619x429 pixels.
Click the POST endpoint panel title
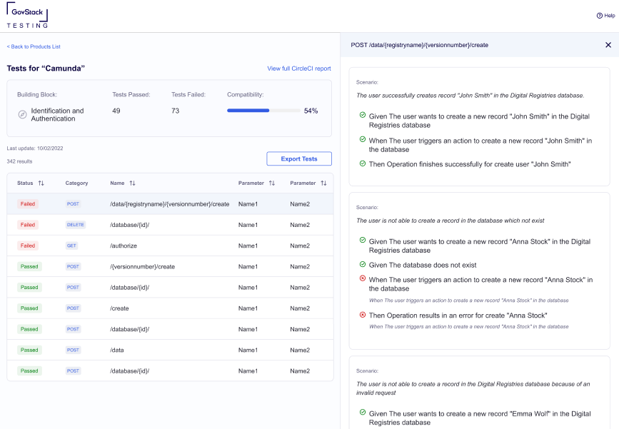tap(419, 45)
